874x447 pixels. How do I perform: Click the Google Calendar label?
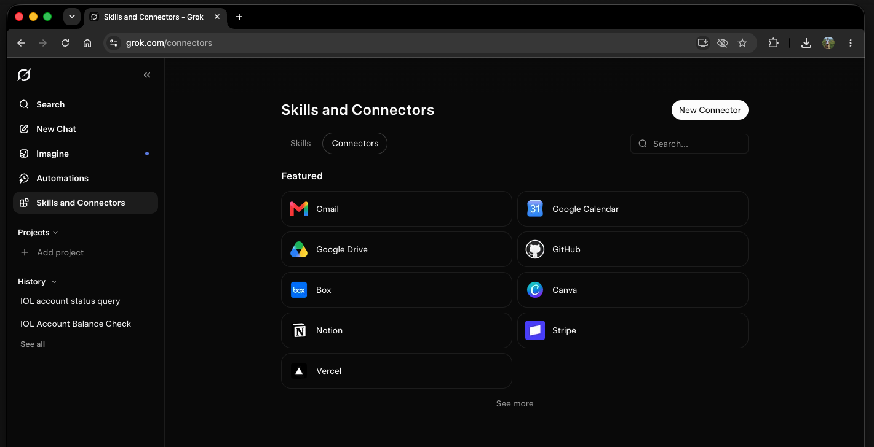586,209
